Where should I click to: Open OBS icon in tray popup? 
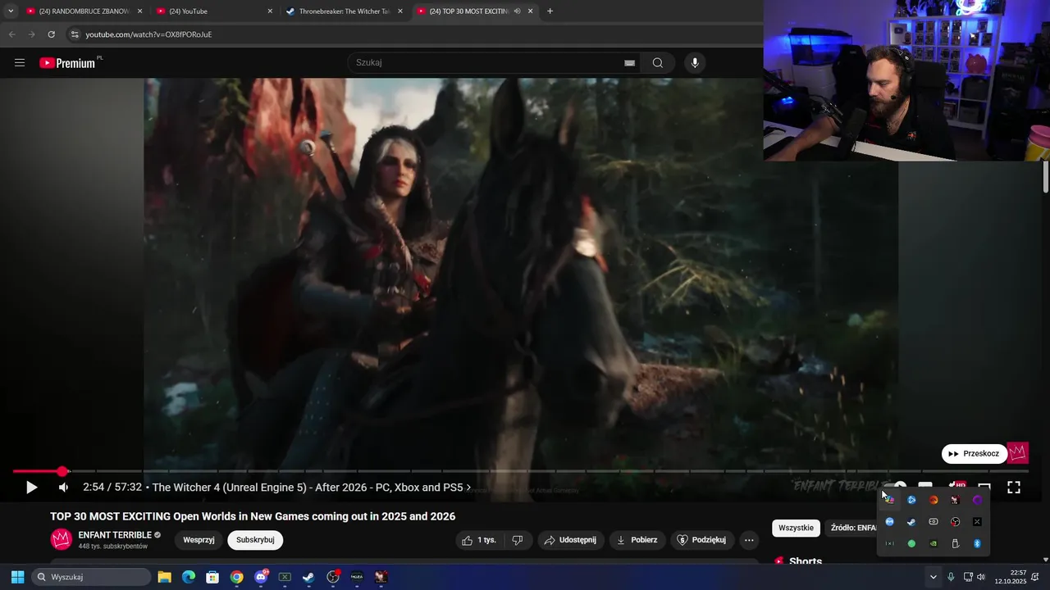coord(955,522)
